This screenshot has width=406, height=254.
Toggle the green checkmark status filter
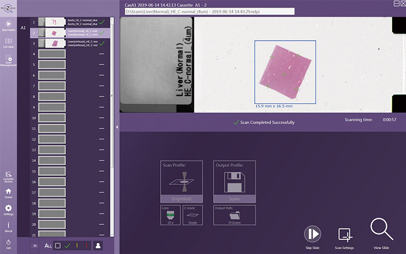click(67, 245)
